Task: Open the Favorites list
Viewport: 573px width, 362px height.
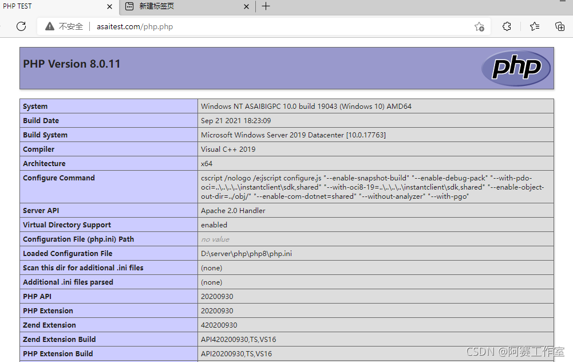Action: pyautogui.click(x=534, y=26)
